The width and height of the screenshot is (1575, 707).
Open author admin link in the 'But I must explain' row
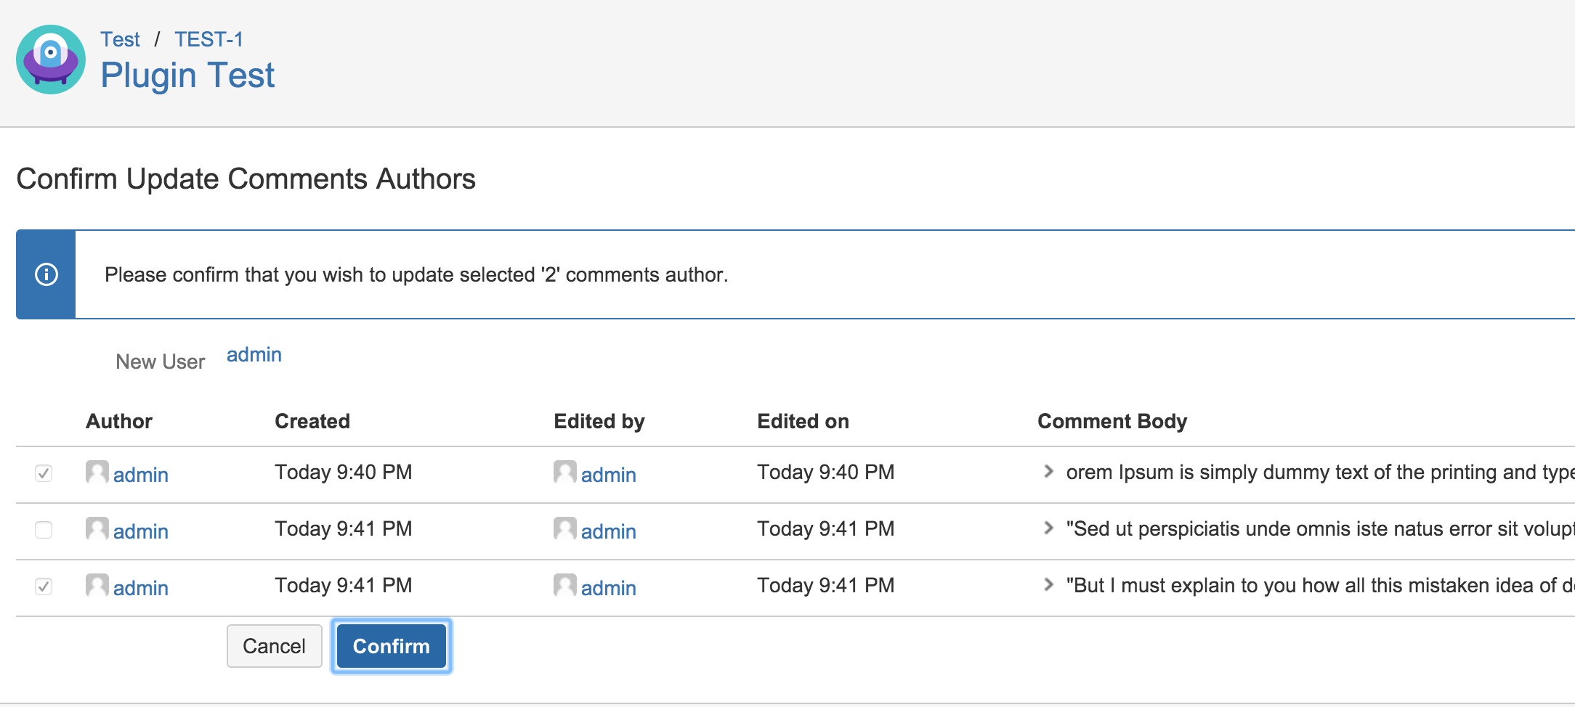141,588
